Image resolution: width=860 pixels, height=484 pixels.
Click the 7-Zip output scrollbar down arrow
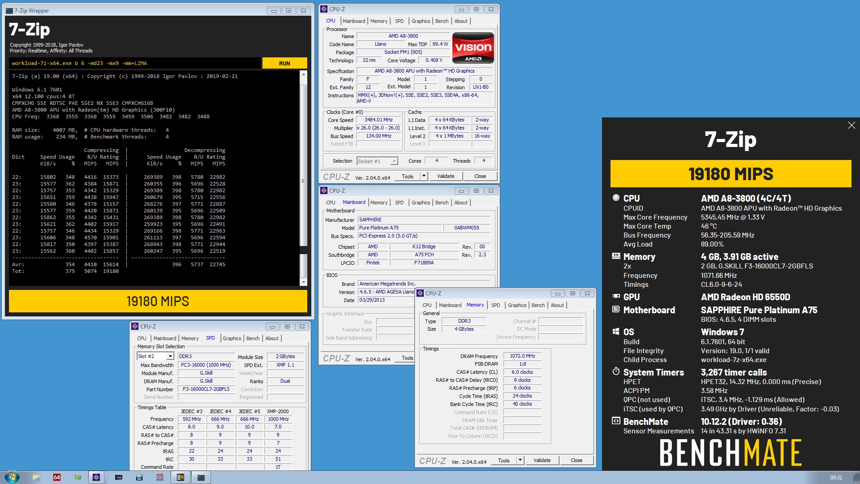303,282
